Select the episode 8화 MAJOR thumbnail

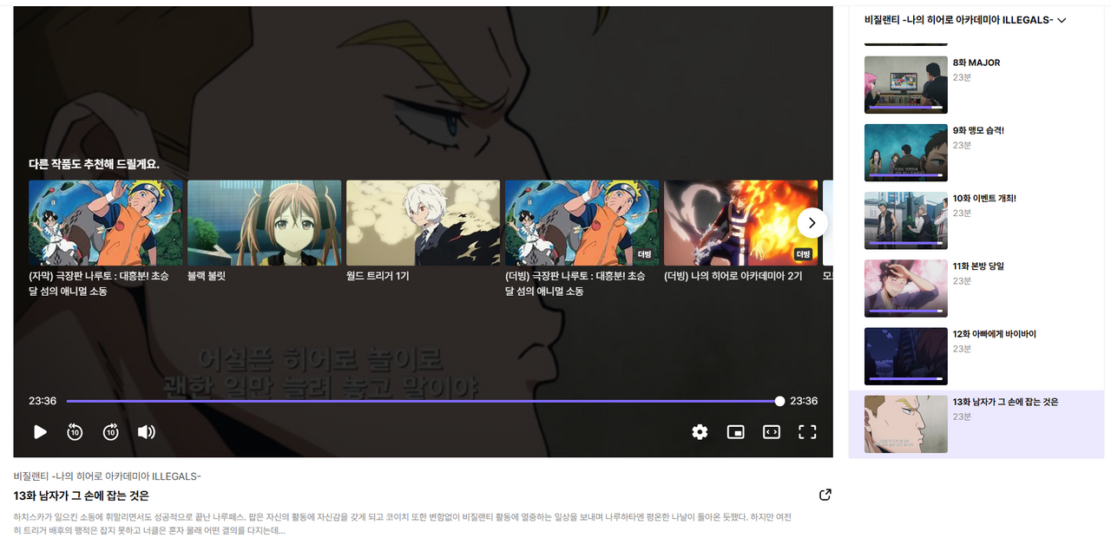(x=906, y=85)
